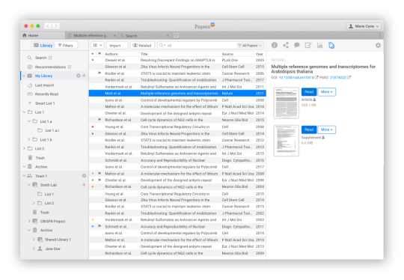Switch to the Search tab
Screen dimensions: 404x280
coord(145,35)
